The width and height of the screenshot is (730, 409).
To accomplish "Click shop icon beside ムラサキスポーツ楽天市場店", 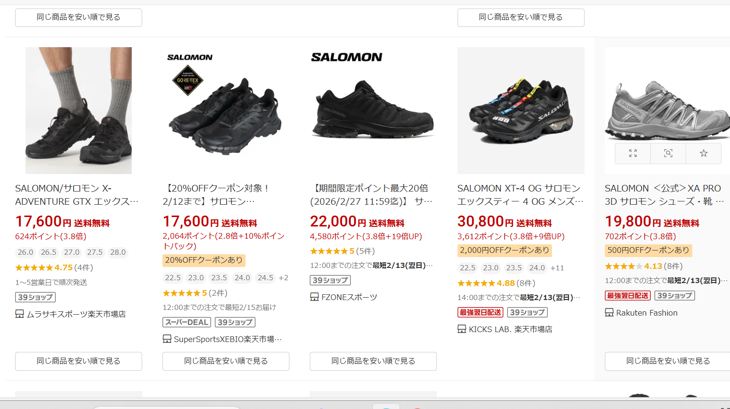I will [19, 314].
